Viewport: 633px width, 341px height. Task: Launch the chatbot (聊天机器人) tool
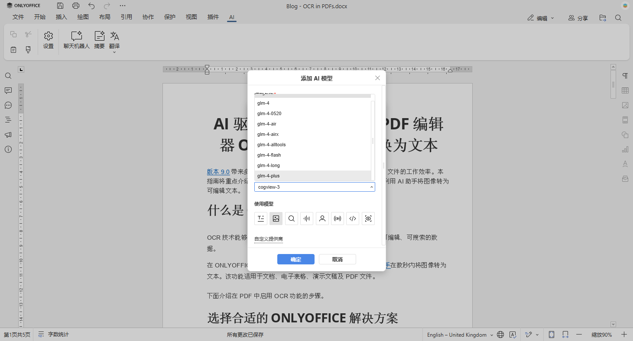point(77,40)
